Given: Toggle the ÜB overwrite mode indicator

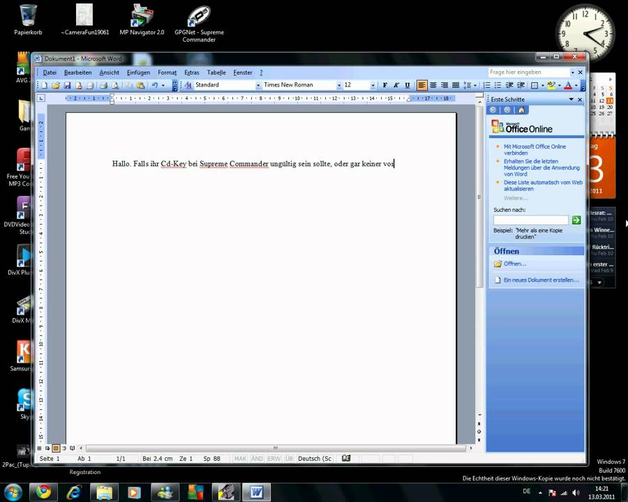Looking at the screenshot, I should click(289, 459).
